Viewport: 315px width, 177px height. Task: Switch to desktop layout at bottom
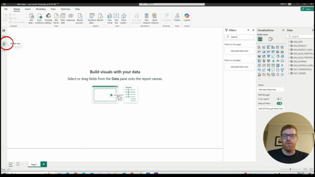click(x=11, y=164)
